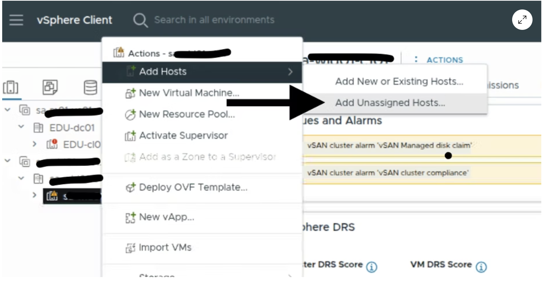The image size is (542, 292).
Task: Click the VM DRS Score info icon
Action: point(481,267)
